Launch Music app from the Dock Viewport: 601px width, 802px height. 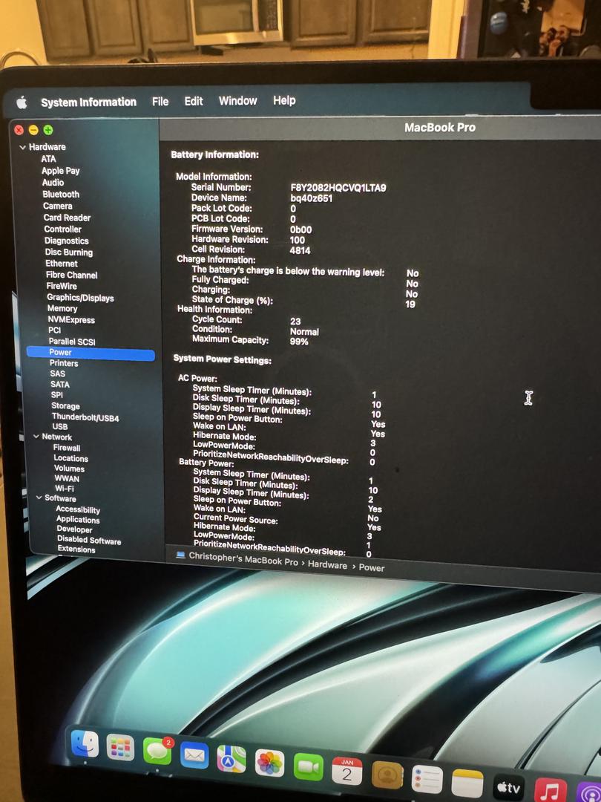(x=550, y=790)
